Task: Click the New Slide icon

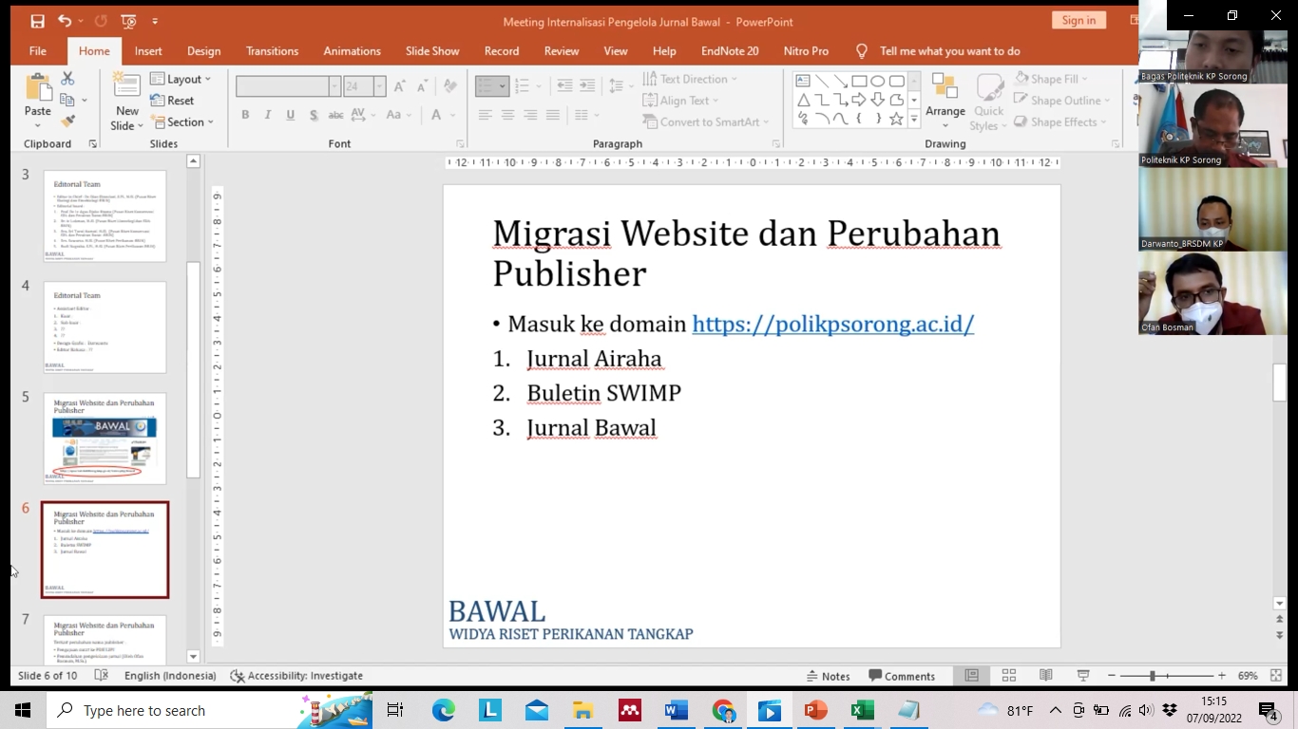Action: point(126,85)
